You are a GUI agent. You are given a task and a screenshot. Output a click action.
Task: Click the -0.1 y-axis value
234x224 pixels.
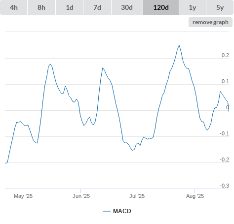point(224,133)
